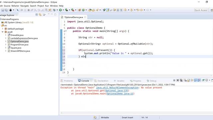
Task: Open the Coverage button dropdown arrow
Action: pyautogui.click(x=70, y=10)
